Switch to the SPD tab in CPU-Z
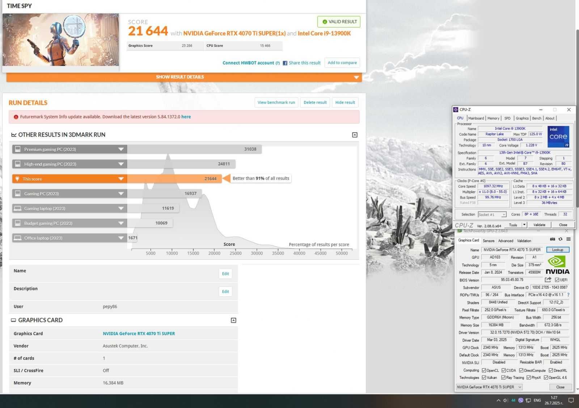Image resolution: width=579 pixels, height=408 pixels. 507,118
